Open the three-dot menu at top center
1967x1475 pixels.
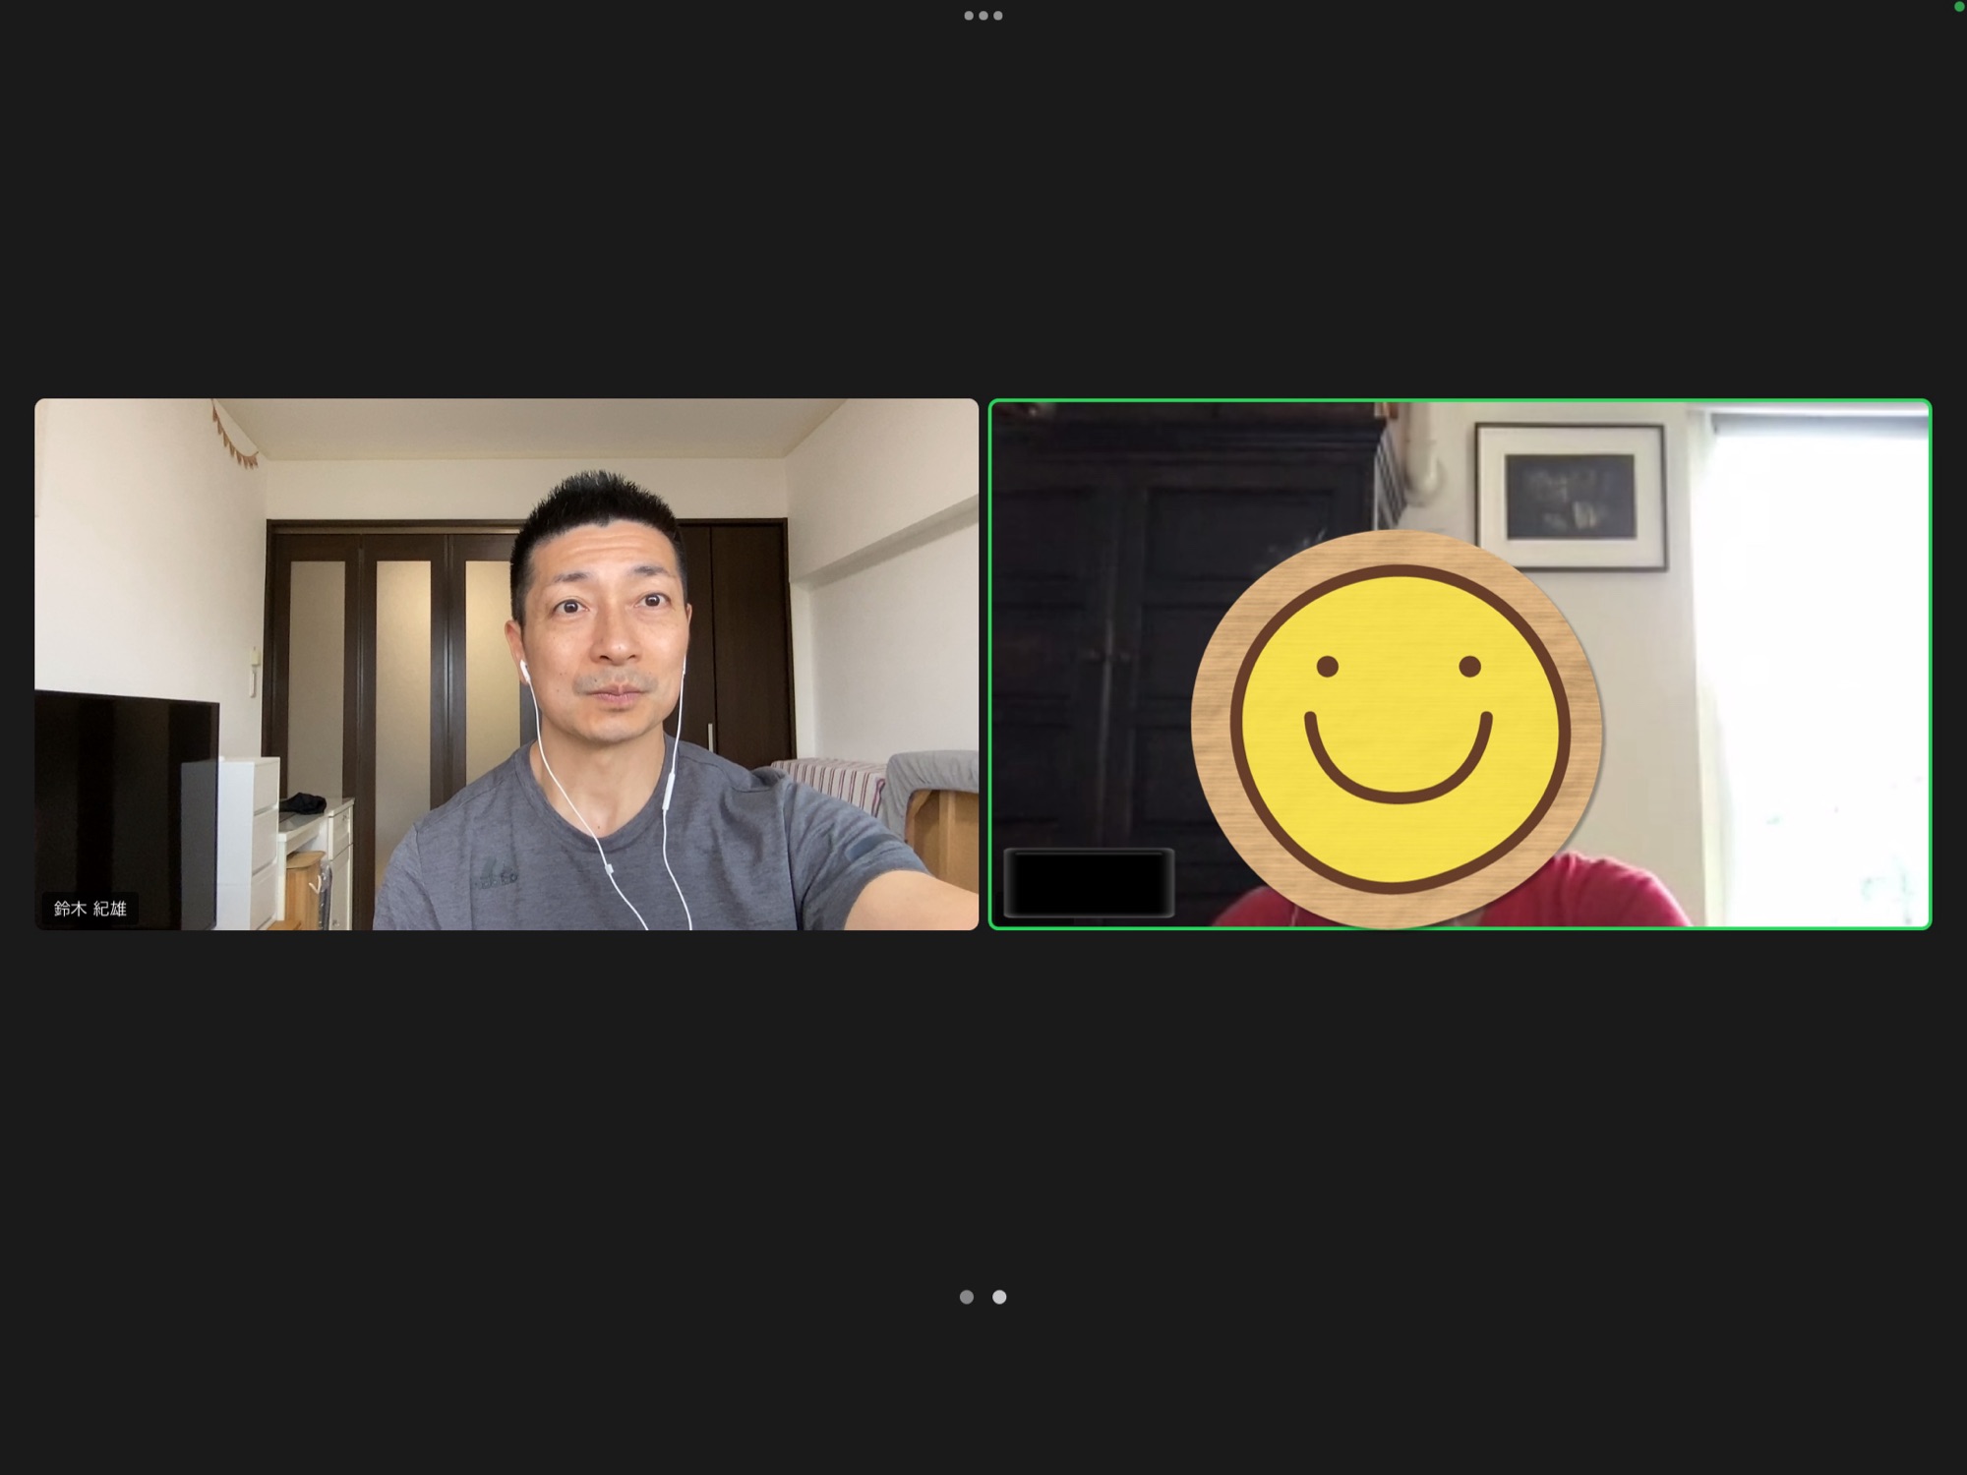(983, 16)
